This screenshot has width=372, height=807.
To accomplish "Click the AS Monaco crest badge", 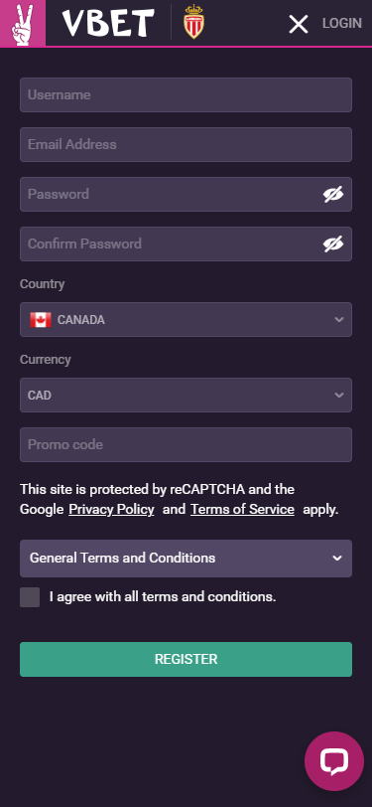I will coord(193,22).
